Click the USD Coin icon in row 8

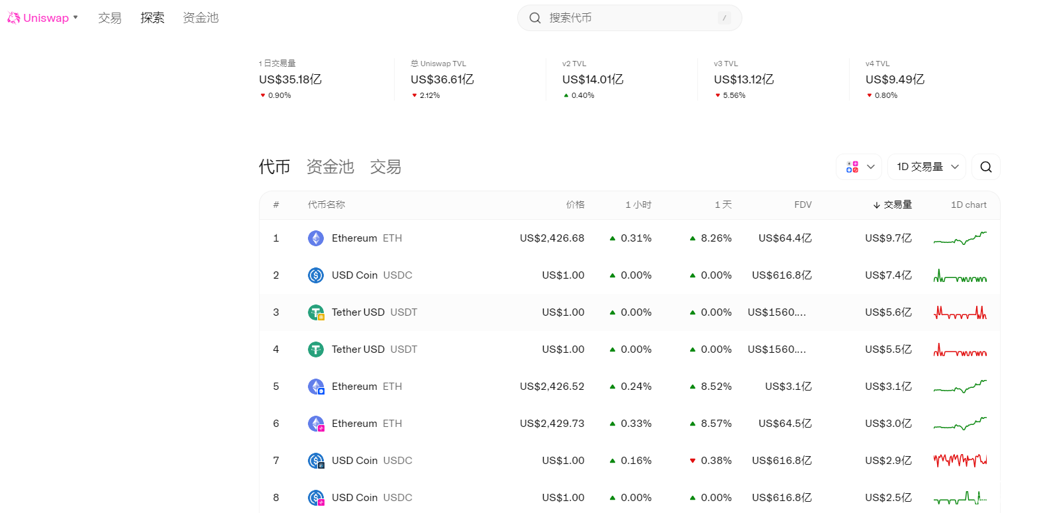click(316, 498)
